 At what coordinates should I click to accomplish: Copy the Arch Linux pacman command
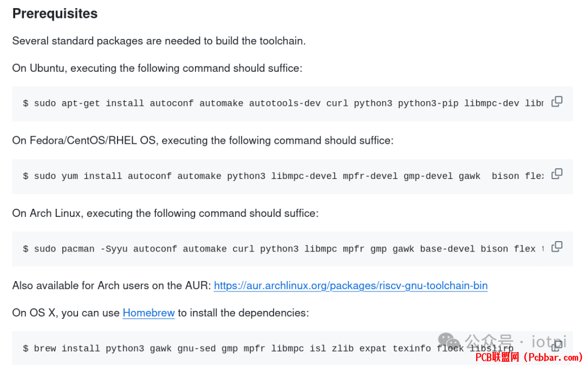point(557,247)
